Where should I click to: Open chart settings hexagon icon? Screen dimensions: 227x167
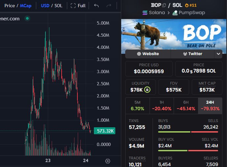click(108, 161)
